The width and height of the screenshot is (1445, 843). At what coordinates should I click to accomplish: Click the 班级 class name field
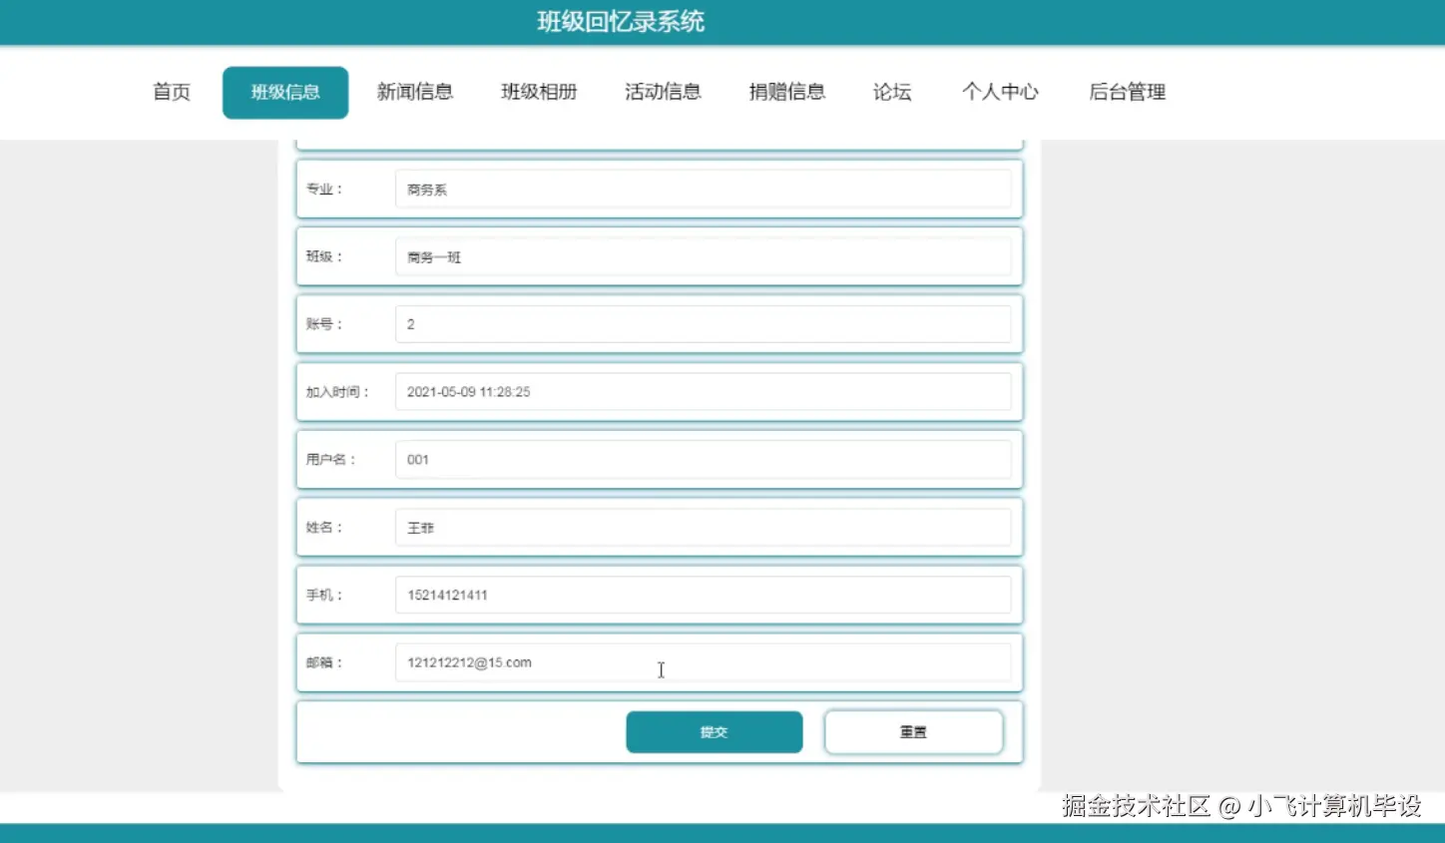point(704,256)
